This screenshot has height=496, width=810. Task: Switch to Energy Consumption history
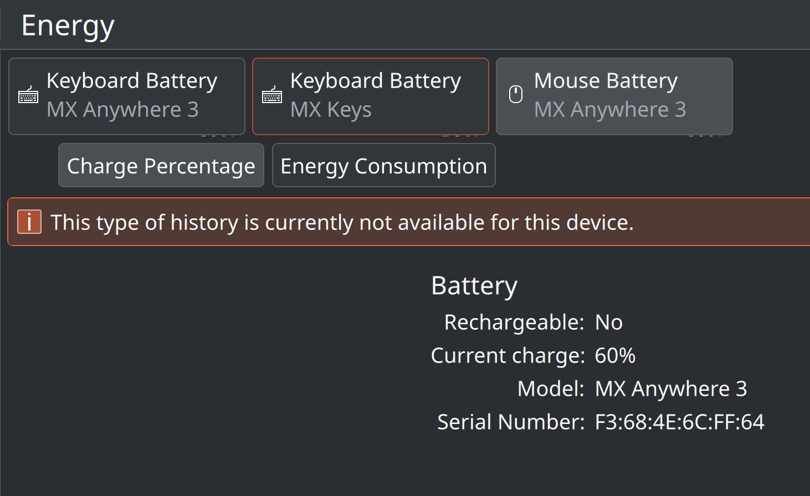click(384, 166)
